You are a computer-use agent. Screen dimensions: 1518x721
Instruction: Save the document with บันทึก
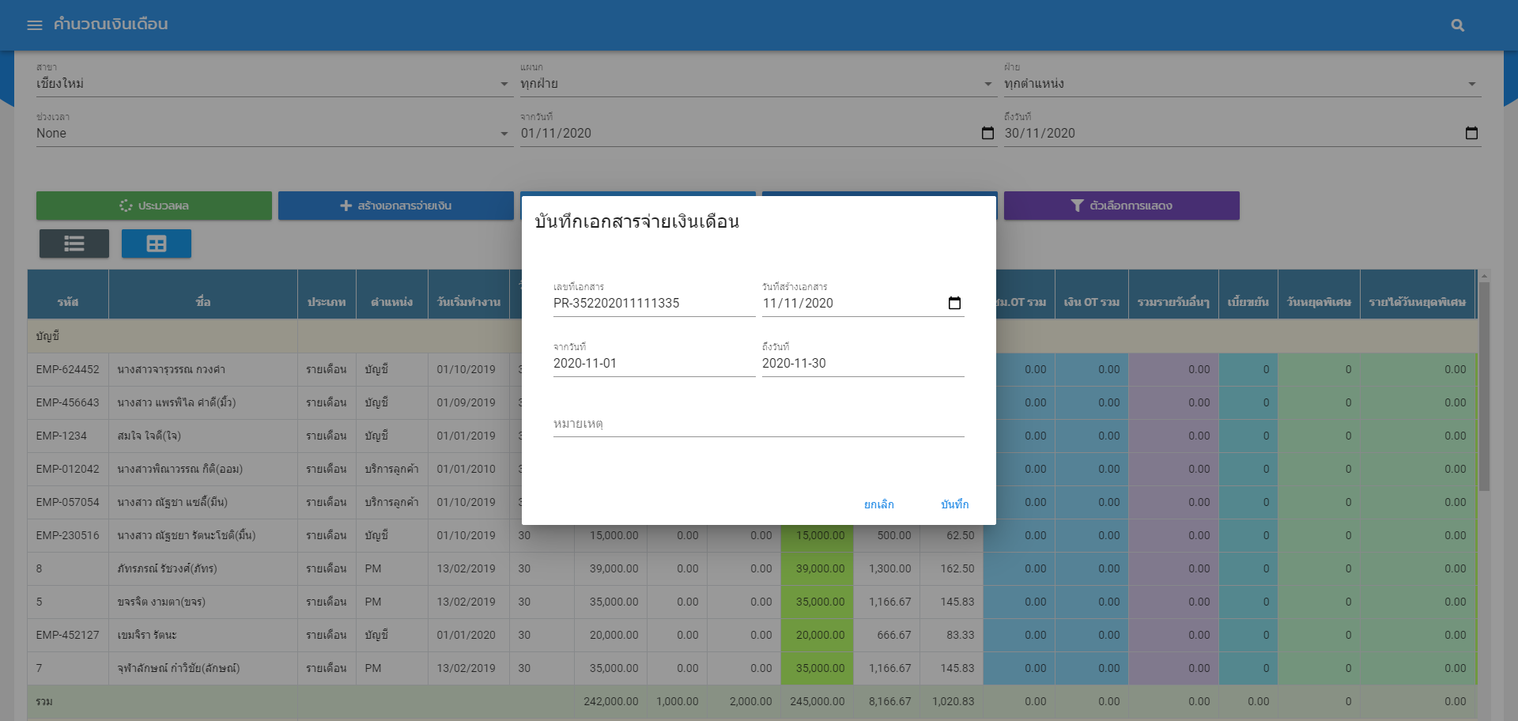point(954,504)
